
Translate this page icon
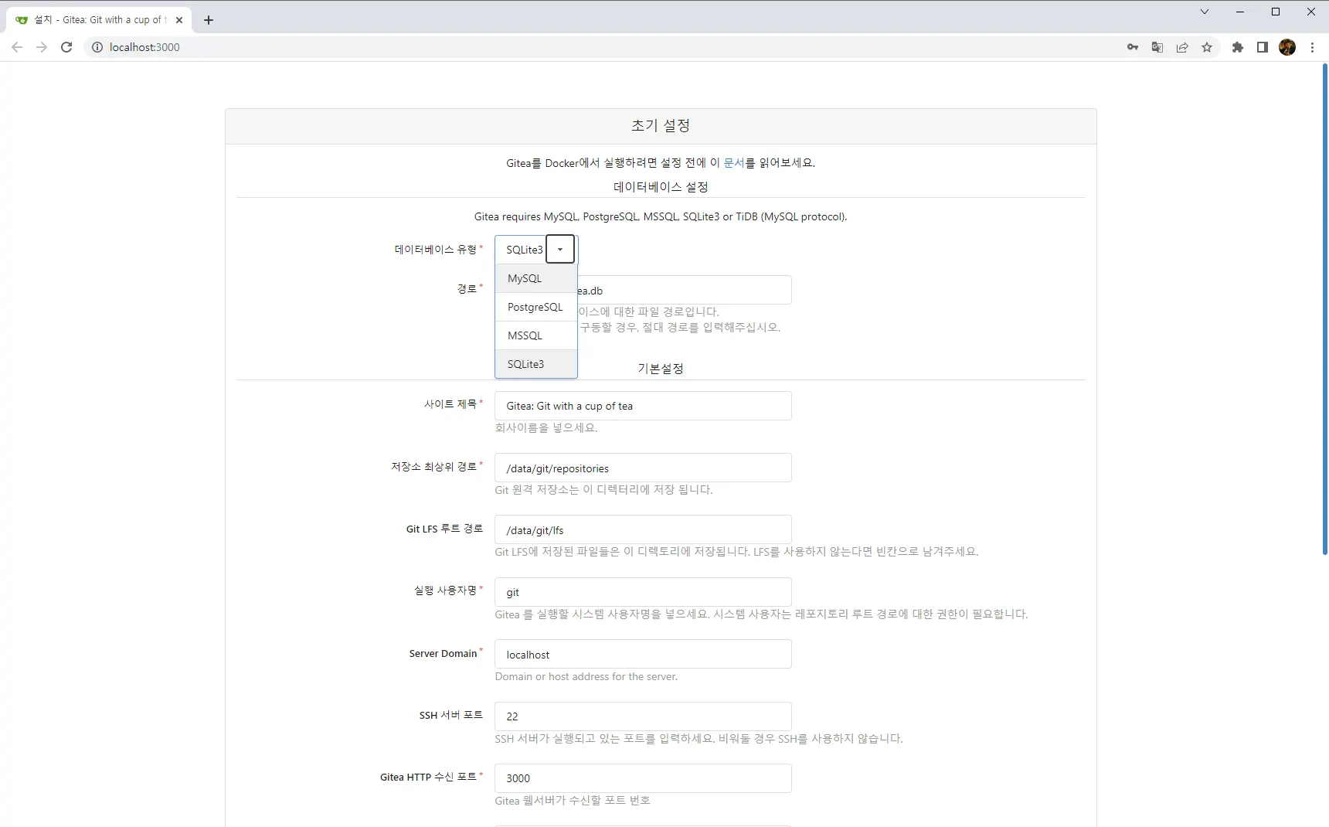point(1157,47)
